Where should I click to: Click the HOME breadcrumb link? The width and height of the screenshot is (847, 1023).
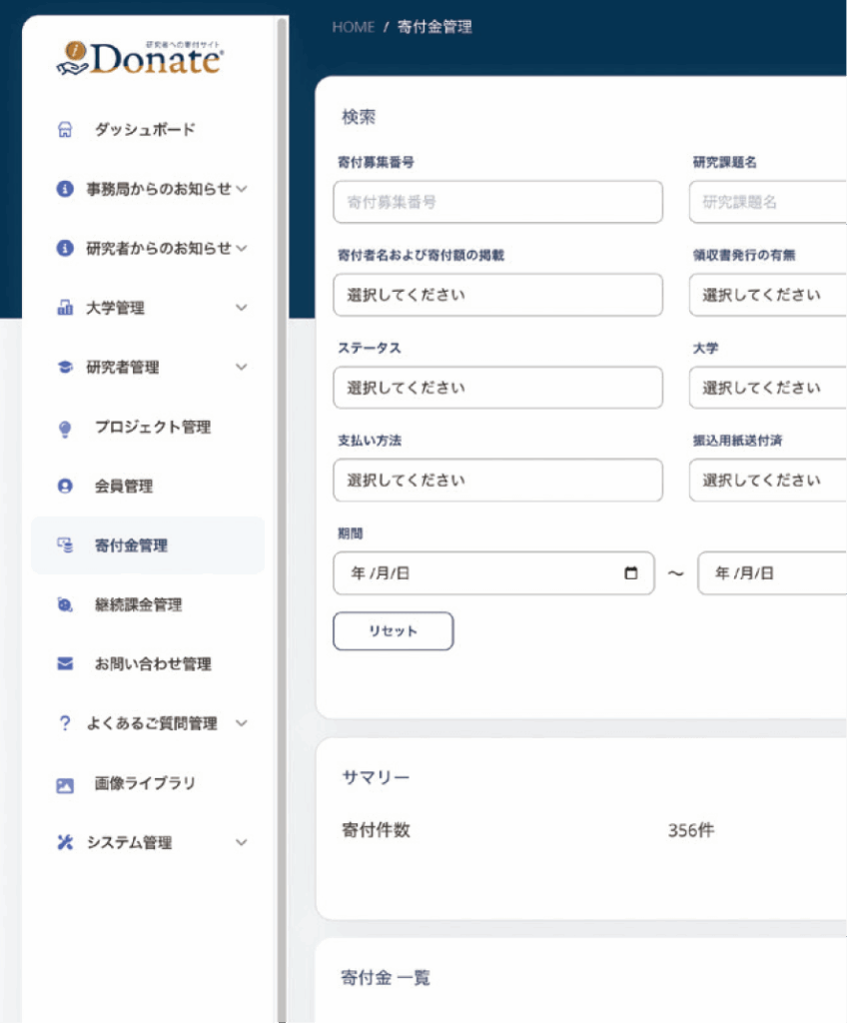pos(353,27)
